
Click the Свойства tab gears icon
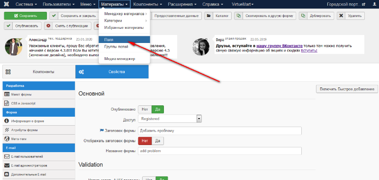81,72
